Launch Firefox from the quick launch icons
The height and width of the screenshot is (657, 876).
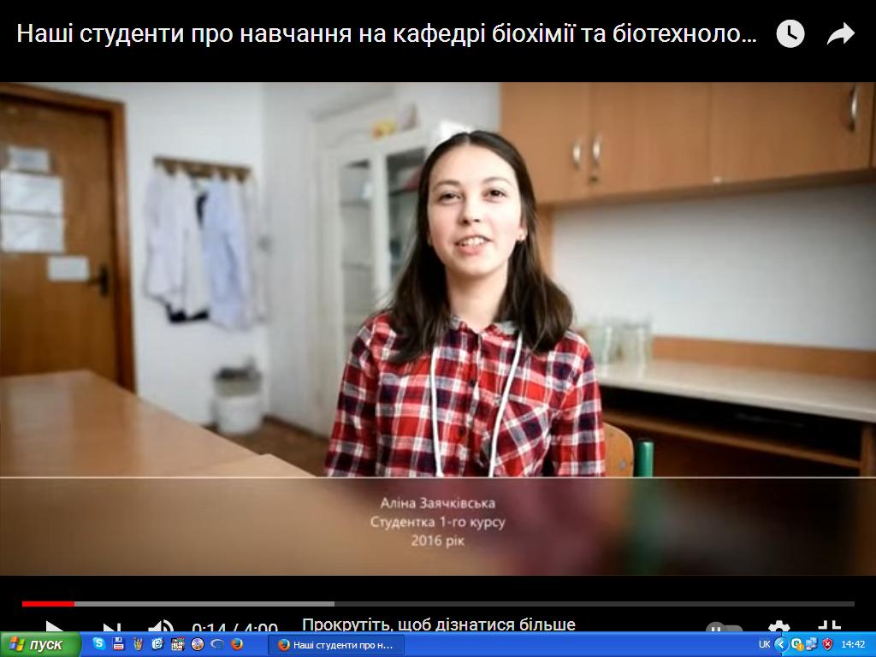coord(237,644)
